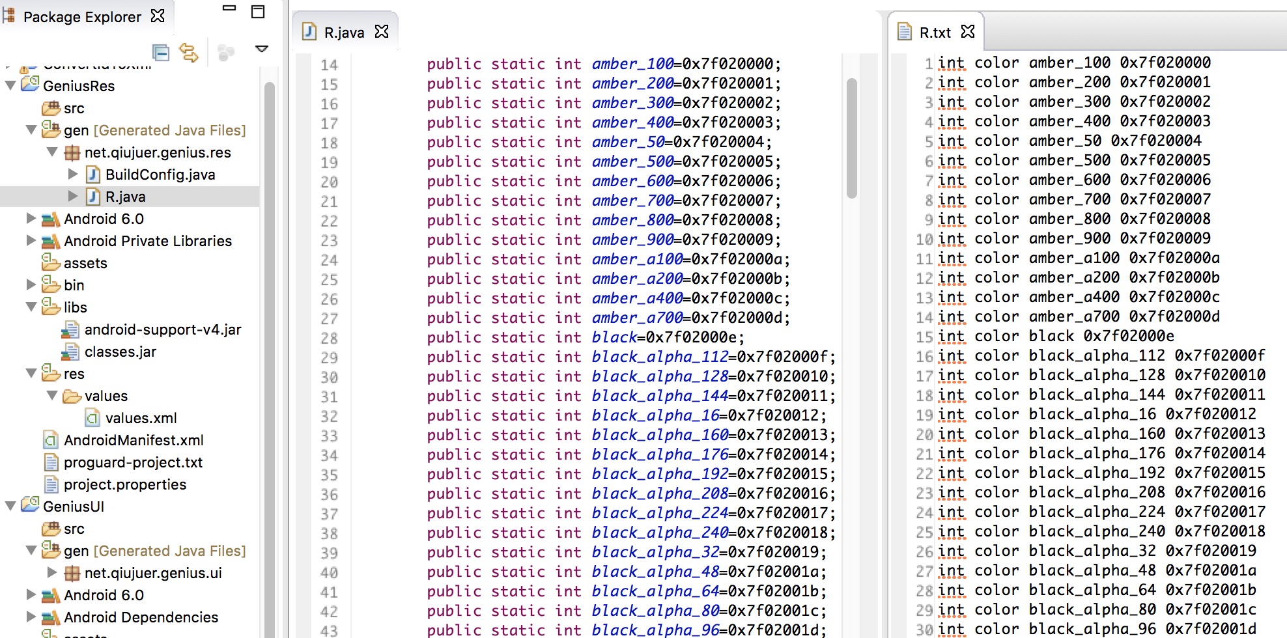
Task: Expand the BuildConfig.java node
Action: [x=73, y=174]
